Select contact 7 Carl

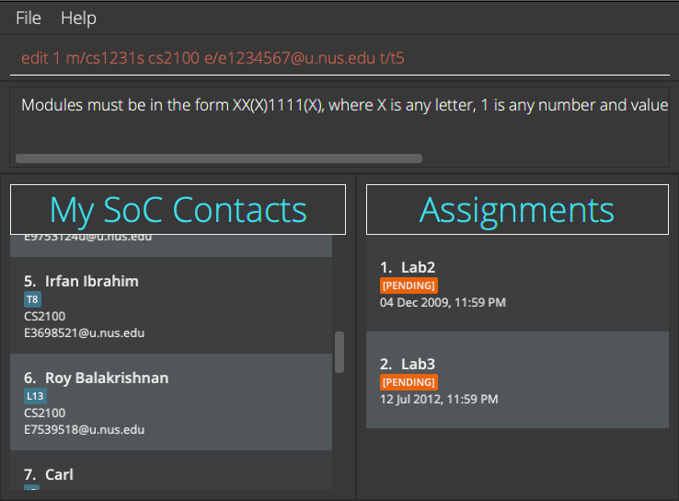point(171,471)
